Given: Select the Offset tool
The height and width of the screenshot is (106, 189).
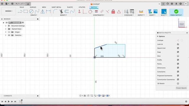Looking at the screenshot, I should tap(66, 11).
